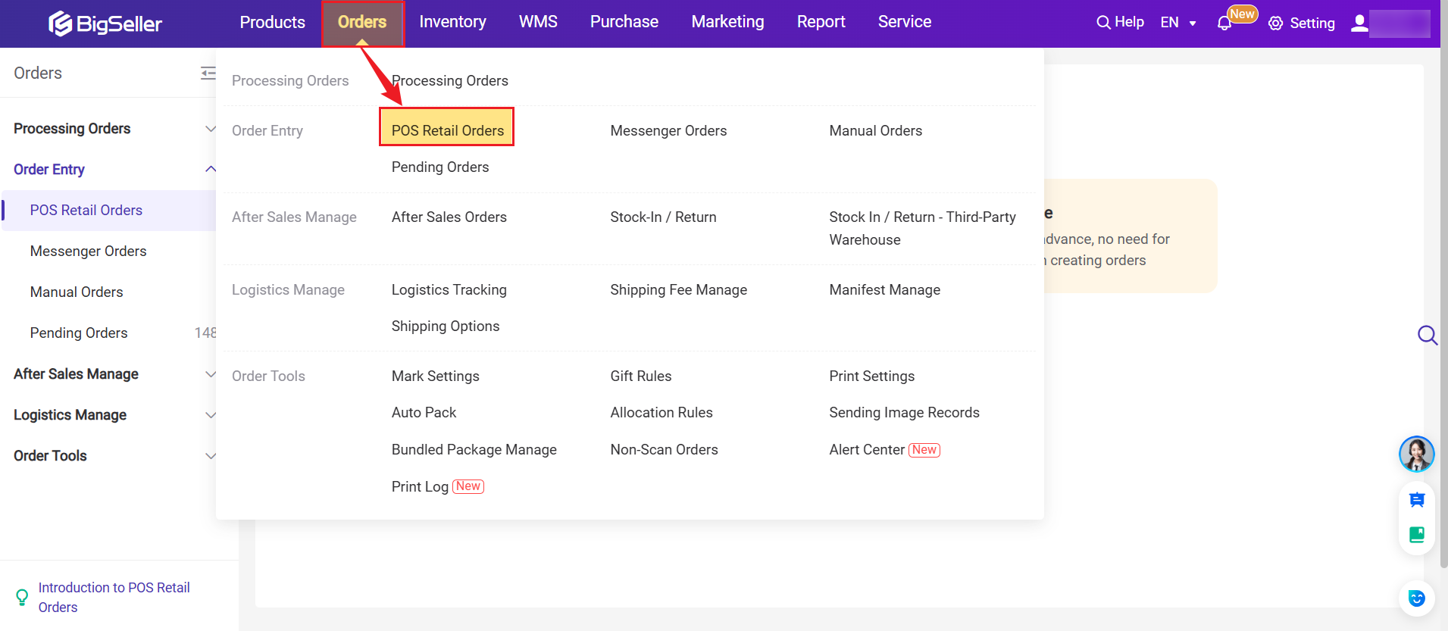Open Alert Center
Screen dimensions: 1448x631
pos(867,449)
